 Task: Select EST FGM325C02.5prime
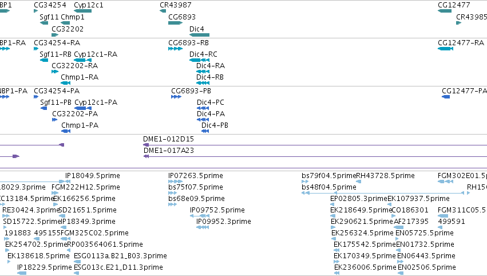[95, 233]
